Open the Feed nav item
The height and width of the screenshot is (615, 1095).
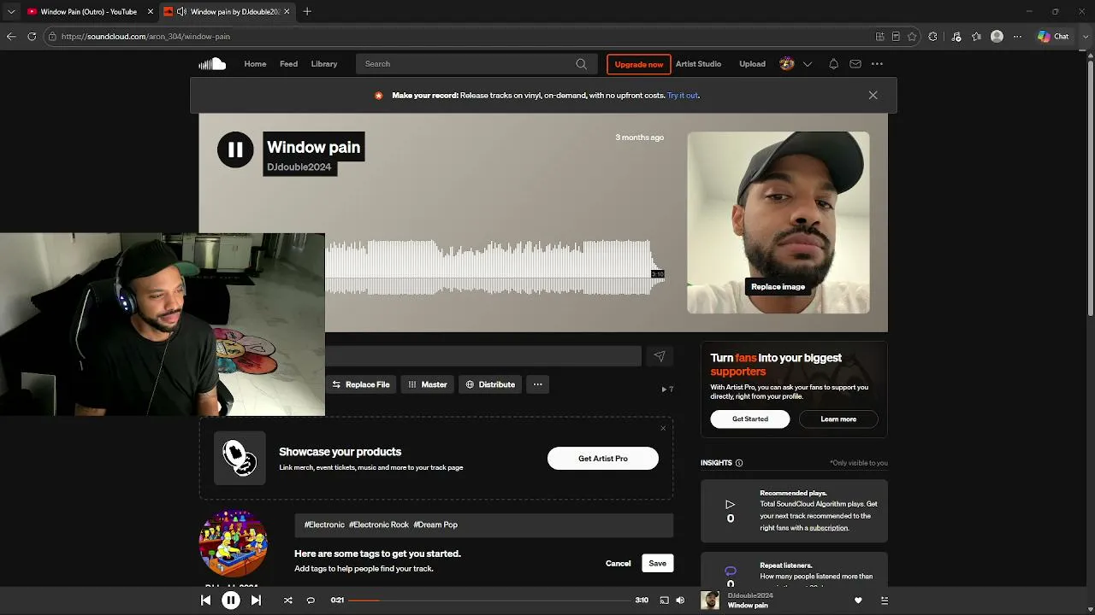tap(288, 64)
